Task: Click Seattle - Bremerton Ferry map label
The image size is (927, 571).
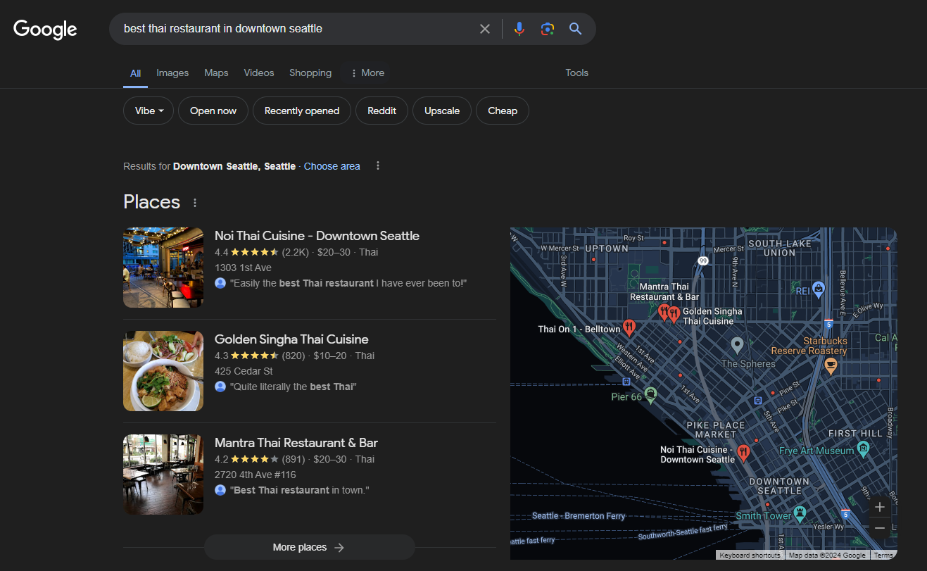Action: point(579,516)
